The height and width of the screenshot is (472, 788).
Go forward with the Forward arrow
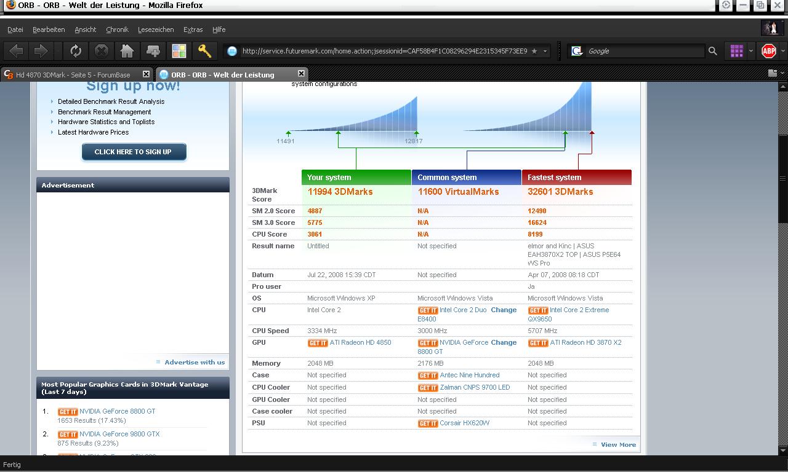(41, 51)
